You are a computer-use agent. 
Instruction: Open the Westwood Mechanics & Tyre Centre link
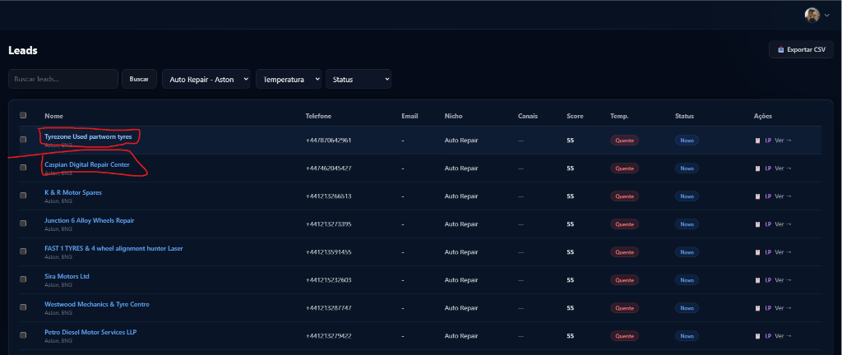click(97, 304)
